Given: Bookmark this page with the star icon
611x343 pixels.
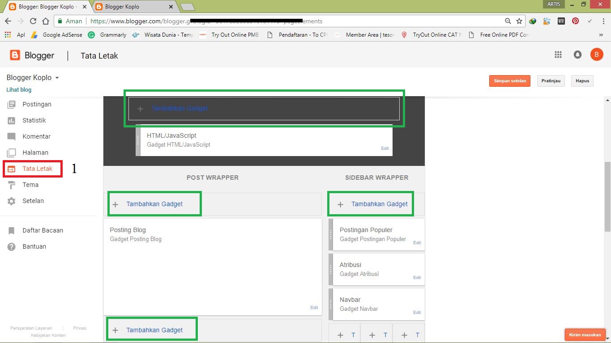Looking at the screenshot, I should 519,21.
